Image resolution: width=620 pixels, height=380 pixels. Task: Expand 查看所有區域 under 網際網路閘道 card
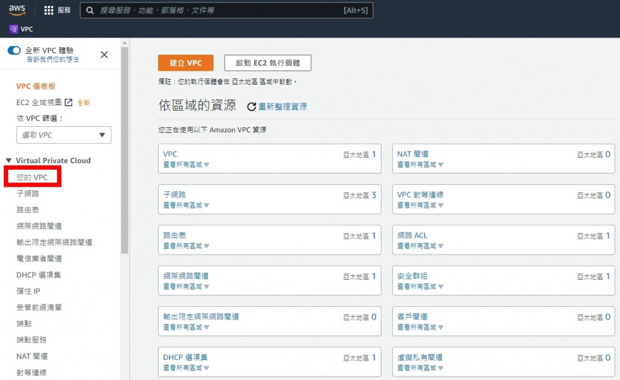[x=186, y=286]
